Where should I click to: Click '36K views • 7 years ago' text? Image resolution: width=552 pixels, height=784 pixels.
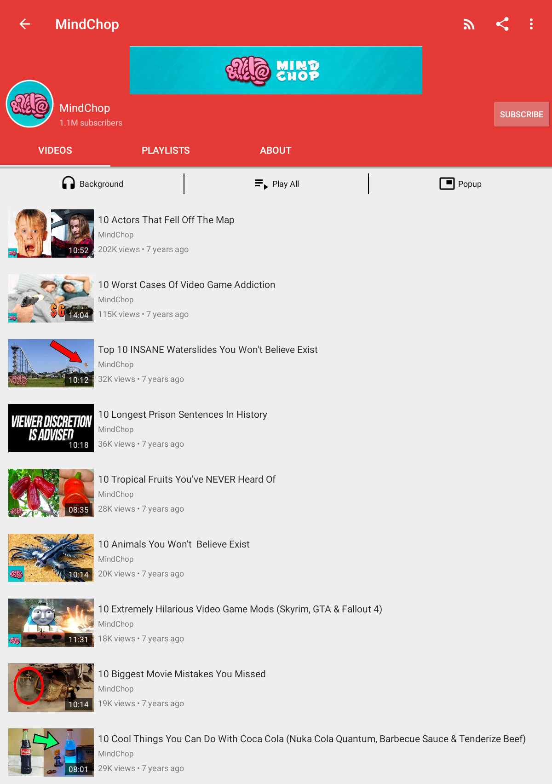tap(141, 444)
